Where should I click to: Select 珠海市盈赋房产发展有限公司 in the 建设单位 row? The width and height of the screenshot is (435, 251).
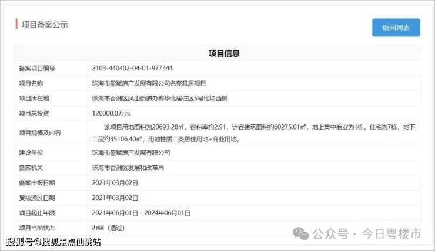[x=131, y=152]
